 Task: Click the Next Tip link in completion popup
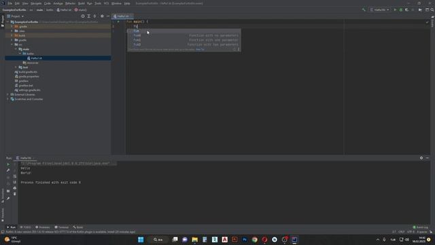(x=200, y=50)
